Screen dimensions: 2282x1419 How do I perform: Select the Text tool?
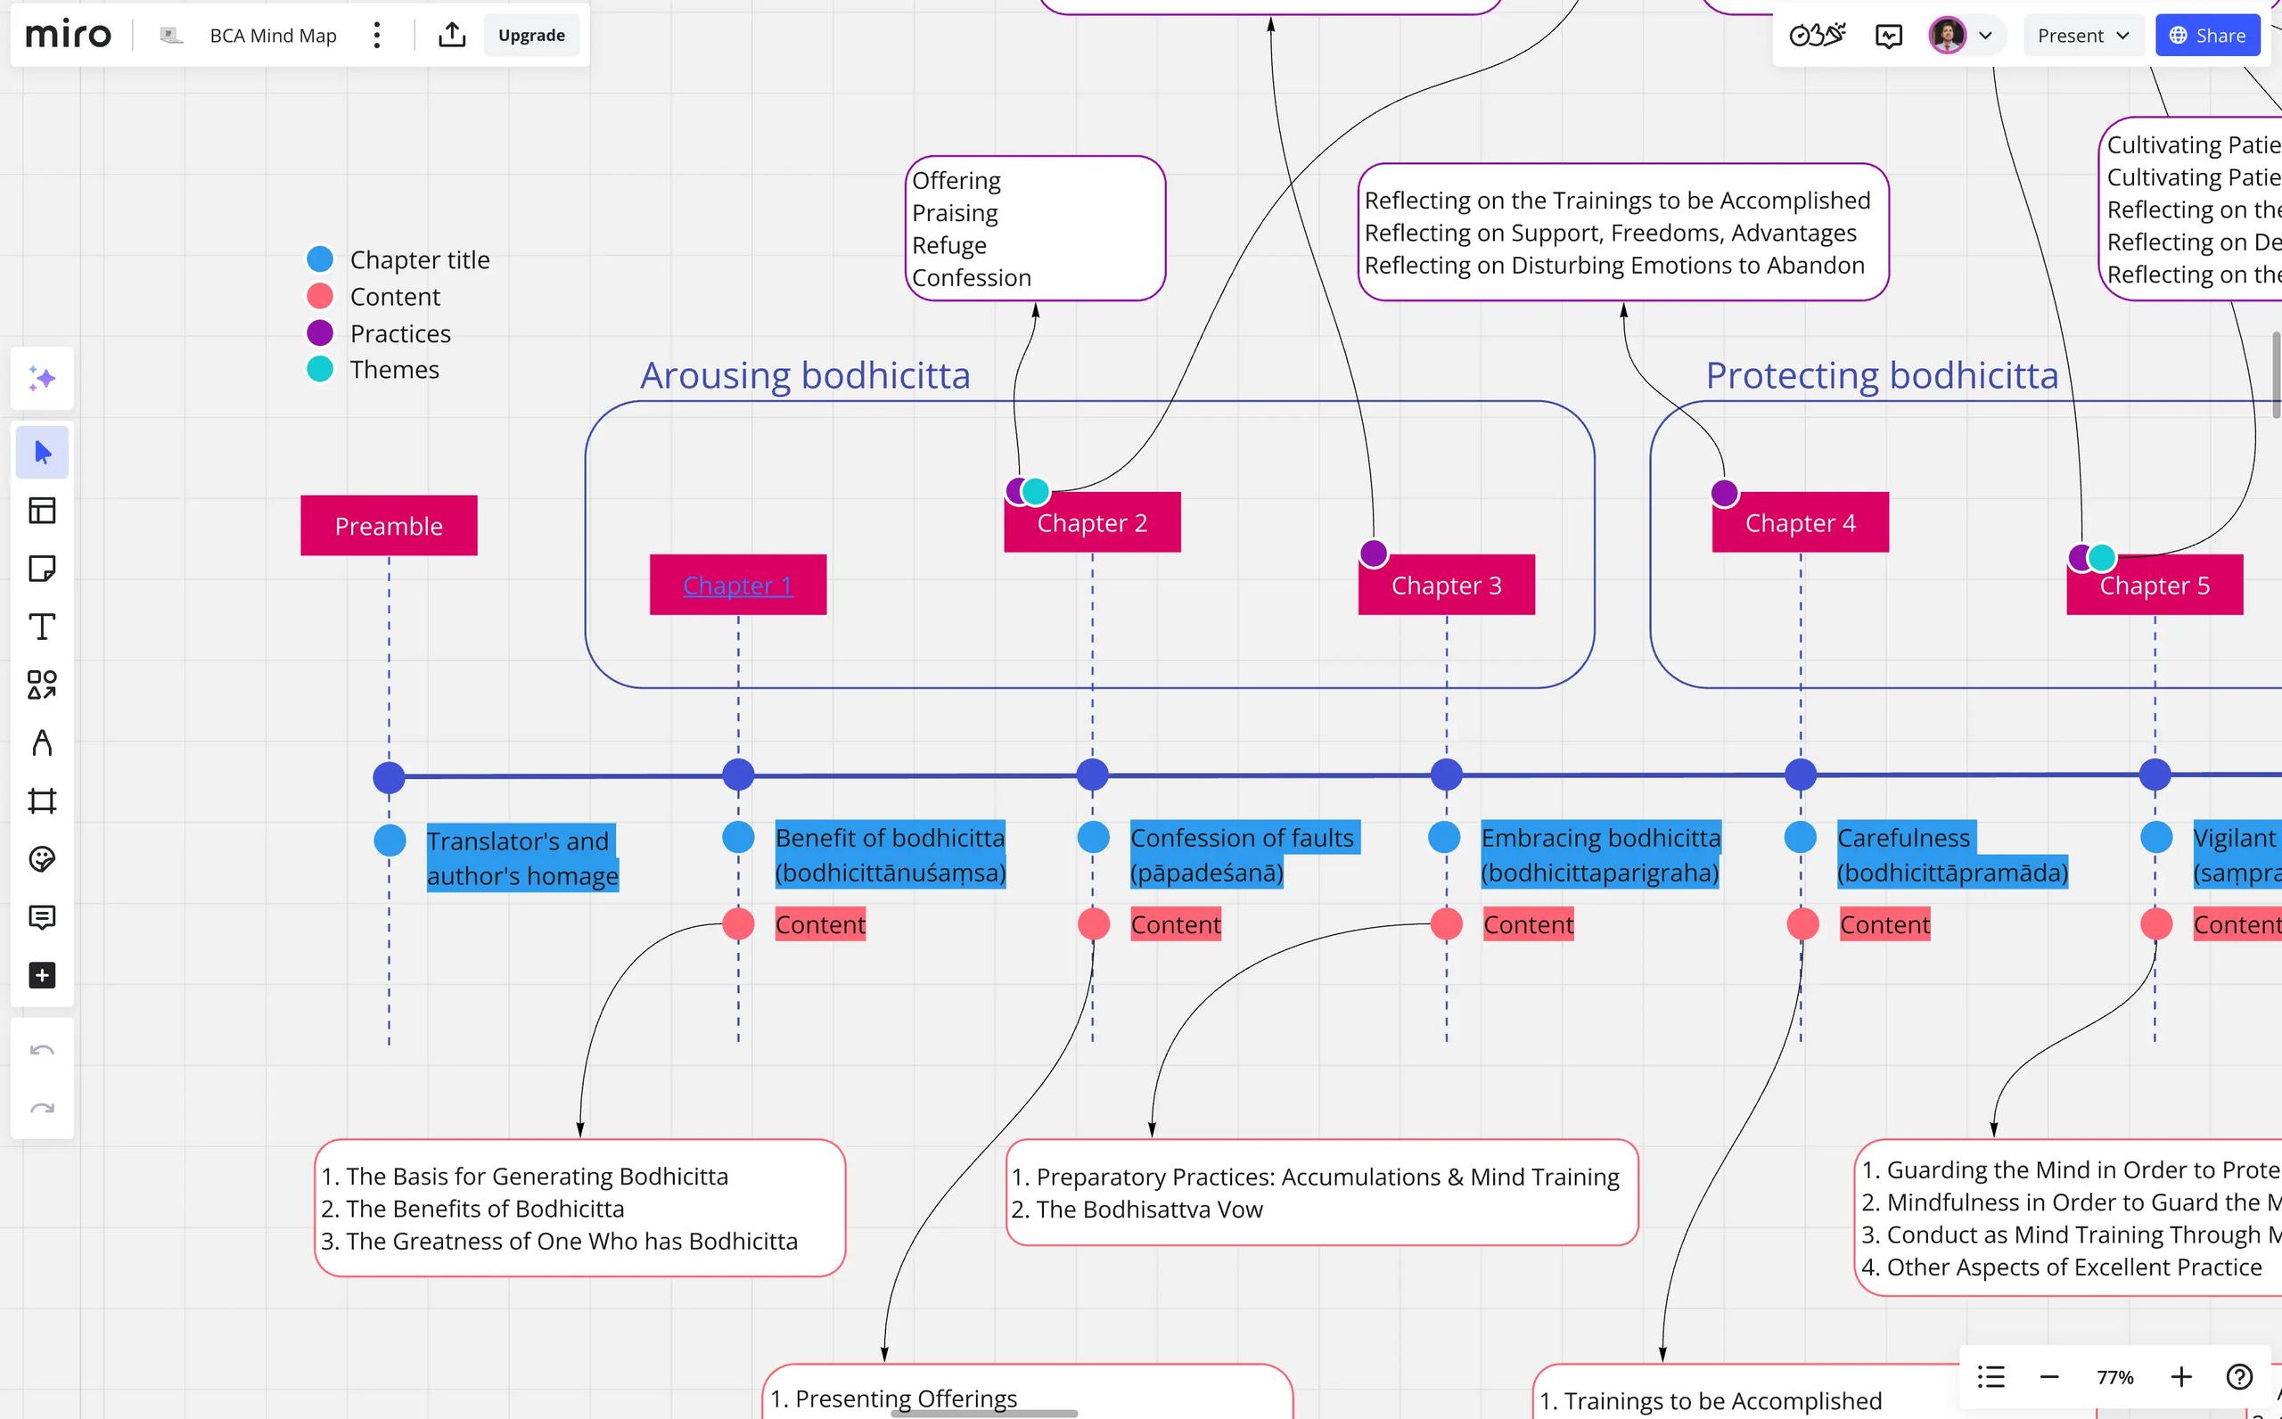42,627
